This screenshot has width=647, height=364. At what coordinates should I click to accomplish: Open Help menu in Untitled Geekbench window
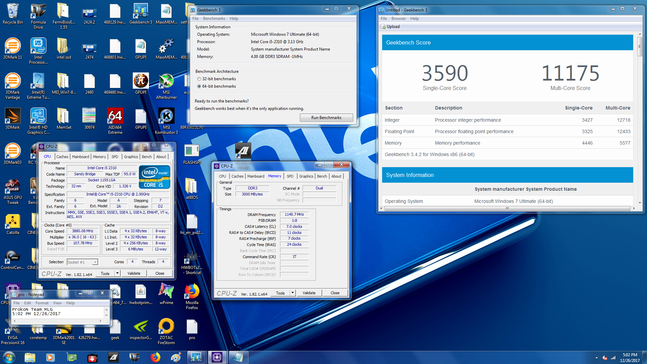click(x=414, y=19)
